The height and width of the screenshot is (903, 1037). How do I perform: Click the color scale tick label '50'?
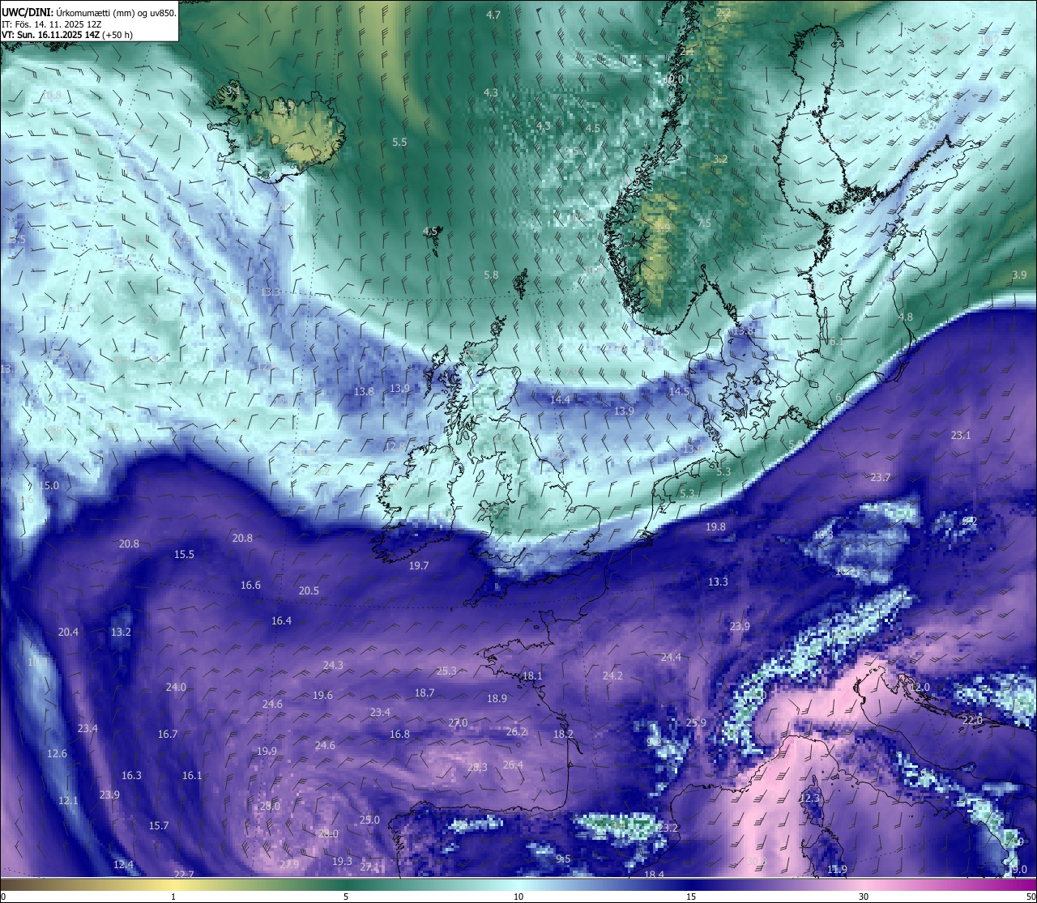click(1031, 897)
